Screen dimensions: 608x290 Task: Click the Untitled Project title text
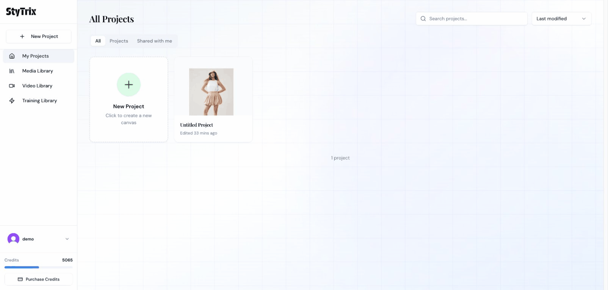(196, 125)
